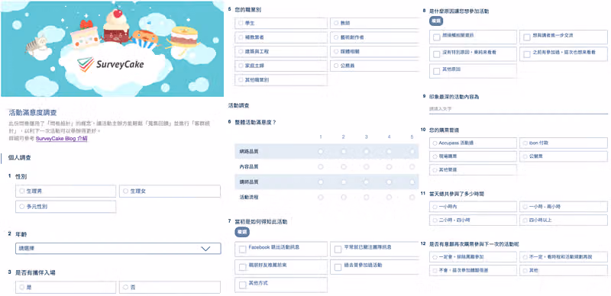The height and width of the screenshot is (296, 611).
Task: Check 其他方式 under question 7
Action: click(243, 285)
